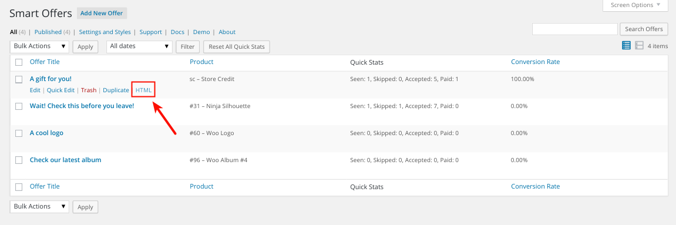Open the Docs link

177,32
